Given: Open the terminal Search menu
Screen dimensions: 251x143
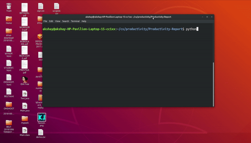Looking at the screenshot, I should point(66,21).
